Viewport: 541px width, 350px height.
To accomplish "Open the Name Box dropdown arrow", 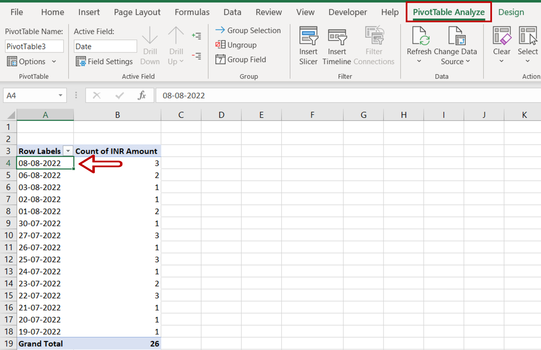I will pos(60,95).
